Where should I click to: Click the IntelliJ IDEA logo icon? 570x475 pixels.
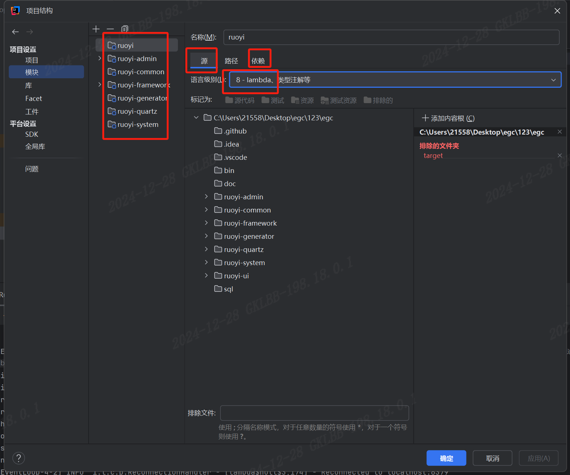(15, 11)
